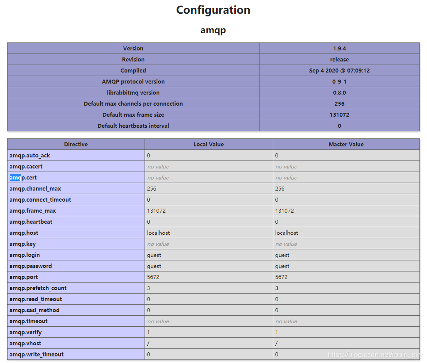Select the localhost value for amqp.host
Viewport: 427px width, 363px height.
(x=158, y=233)
